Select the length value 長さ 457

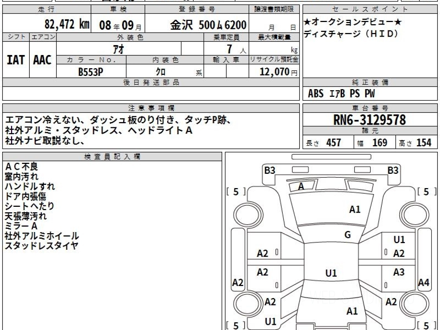click(x=324, y=143)
